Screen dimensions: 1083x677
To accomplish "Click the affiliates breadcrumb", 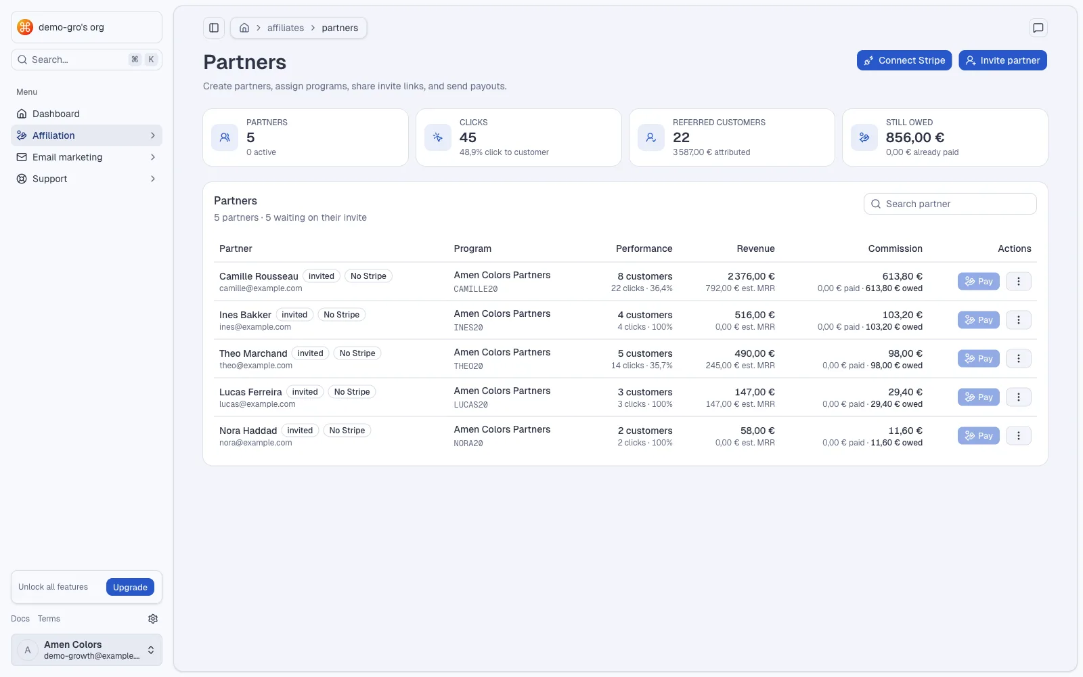I will click(286, 28).
